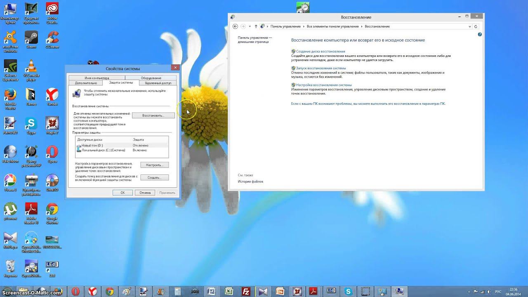Open the recent locations dropdown arrow
The image size is (528, 297).
pyautogui.click(x=250, y=26)
